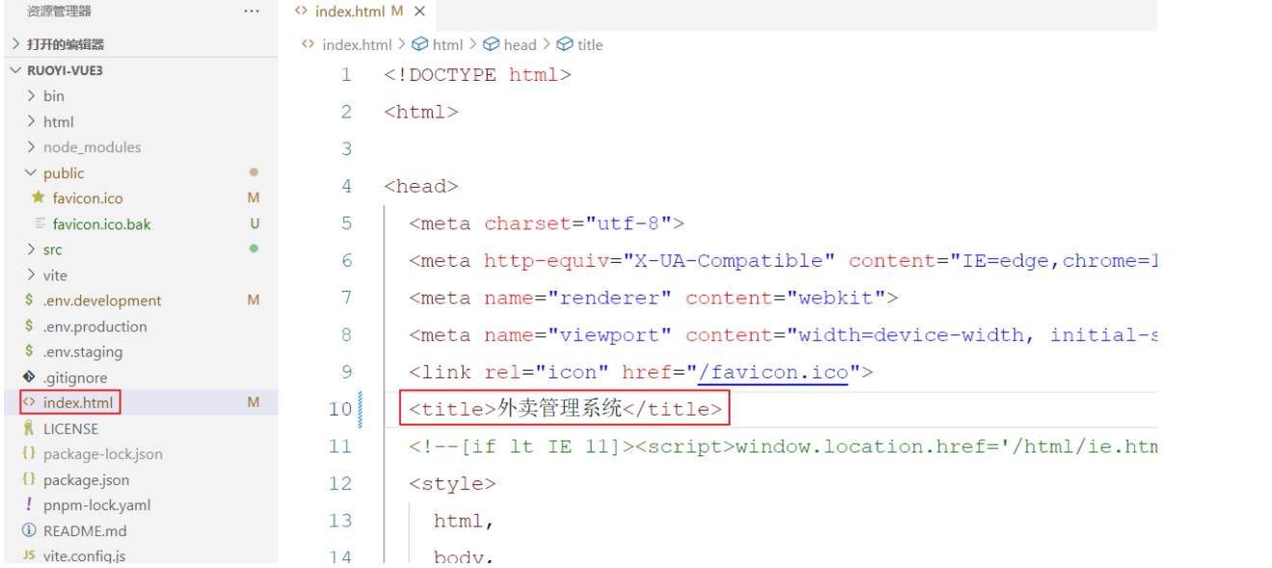Open favicon.ico.bak file

click(102, 224)
